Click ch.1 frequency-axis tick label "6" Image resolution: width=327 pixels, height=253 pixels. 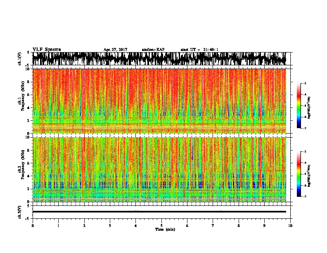tap(28, 95)
